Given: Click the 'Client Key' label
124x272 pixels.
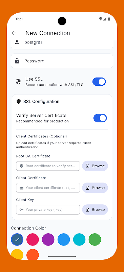Looking at the screenshot, I should 25,200.
